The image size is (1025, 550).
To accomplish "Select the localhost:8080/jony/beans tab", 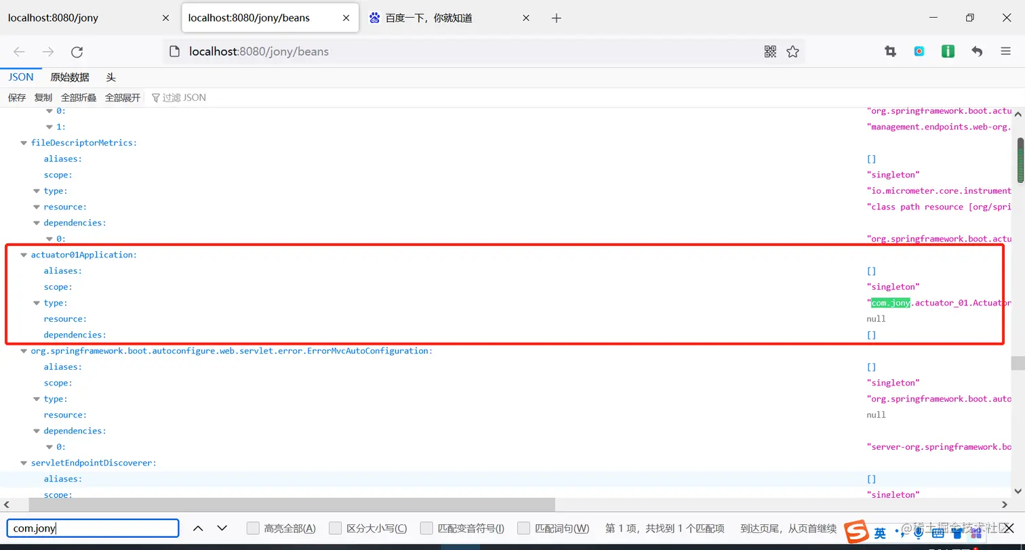I will 270,18.
